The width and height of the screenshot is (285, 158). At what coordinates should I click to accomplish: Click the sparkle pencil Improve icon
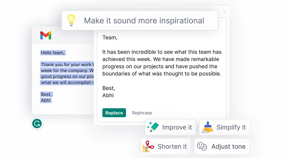tap(153, 127)
